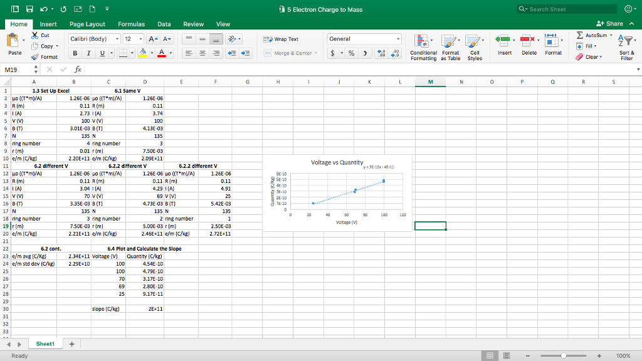Click the AutoSum sigma icon
The width and height of the screenshot is (642, 361).
pos(579,36)
